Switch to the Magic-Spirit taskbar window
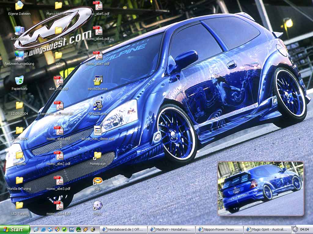This screenshot has width=313, height=234. 267,229
